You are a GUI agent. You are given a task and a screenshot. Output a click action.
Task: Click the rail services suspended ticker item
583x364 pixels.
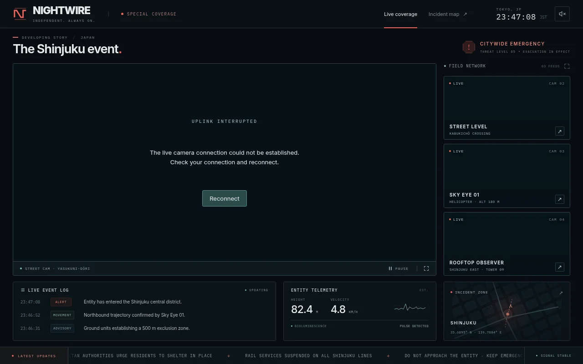click(x=308, y=356)
